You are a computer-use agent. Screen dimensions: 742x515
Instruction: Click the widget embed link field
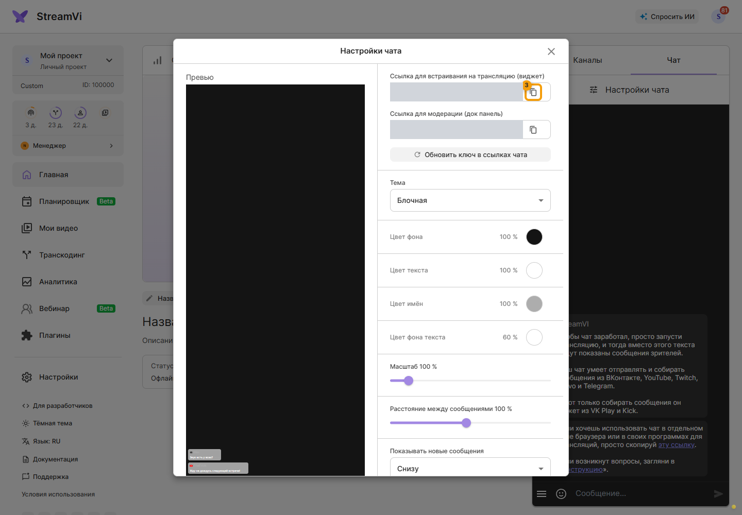tap(457, 92)
